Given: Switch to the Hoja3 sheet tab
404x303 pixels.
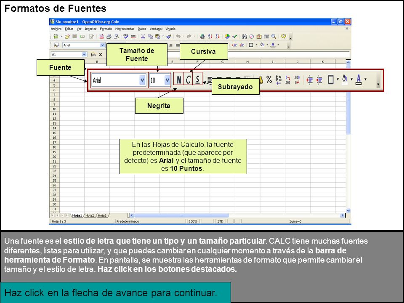Looking at the screenshot, I should pyautogui.click(x=102, y=215).
